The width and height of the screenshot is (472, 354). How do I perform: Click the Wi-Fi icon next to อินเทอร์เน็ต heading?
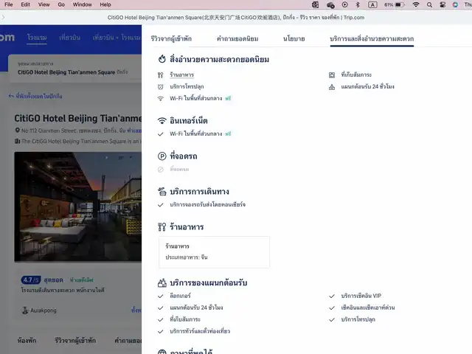coord(162,120)
